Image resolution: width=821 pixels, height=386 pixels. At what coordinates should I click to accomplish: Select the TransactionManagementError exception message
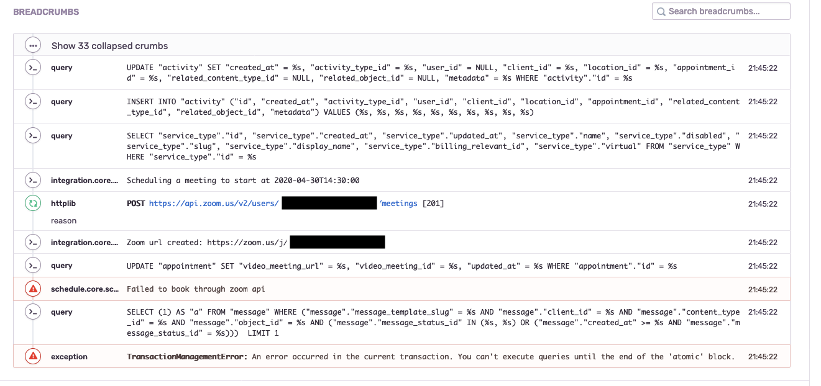click(x=431, y=357)
